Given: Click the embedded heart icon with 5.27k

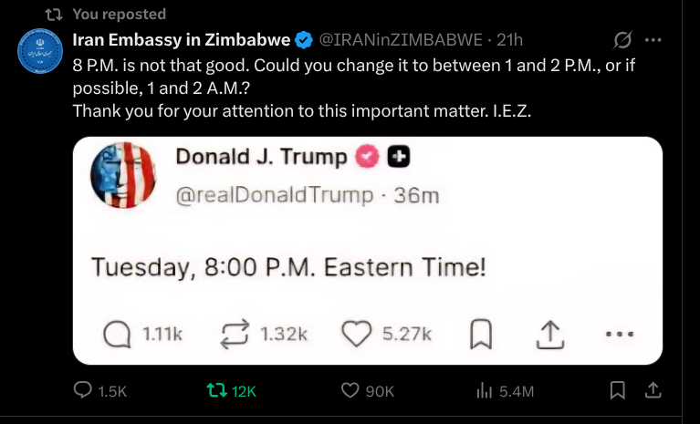Looking at the screenshot, I should tap(355, 334).
